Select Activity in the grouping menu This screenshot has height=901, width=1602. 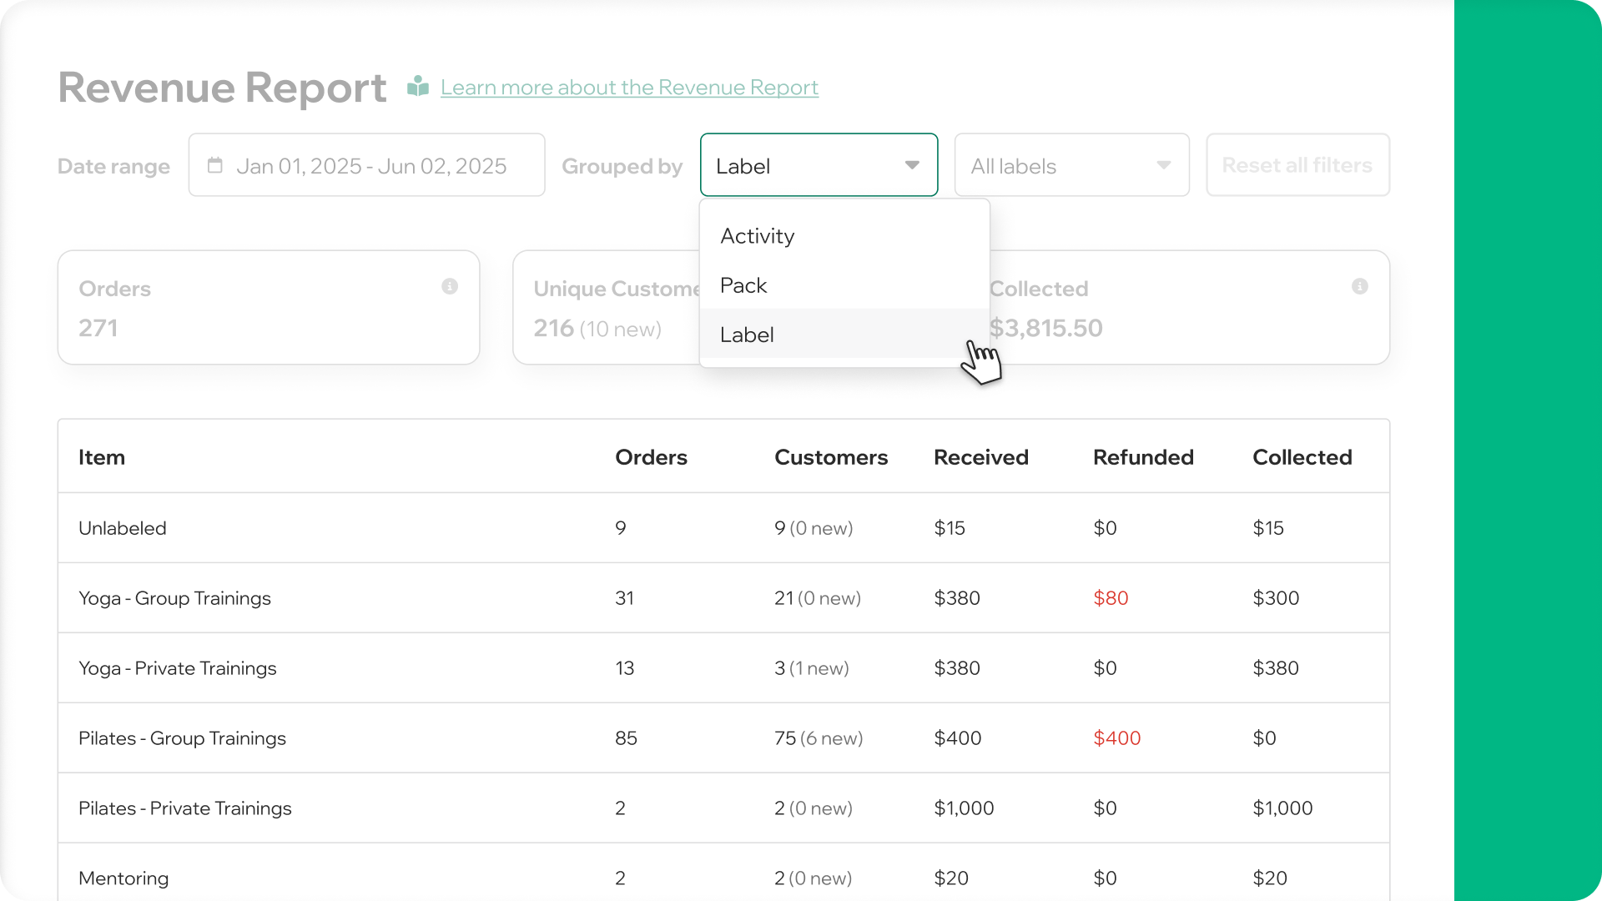click(x=758, y=236)
